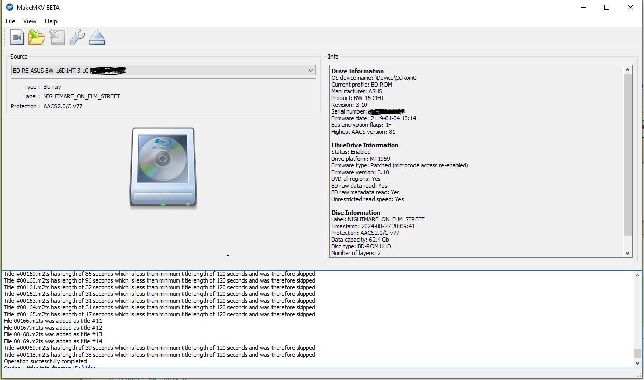
Task: Click log line for Title #00165.m2ts skipped
Action: tap(159, 314)
